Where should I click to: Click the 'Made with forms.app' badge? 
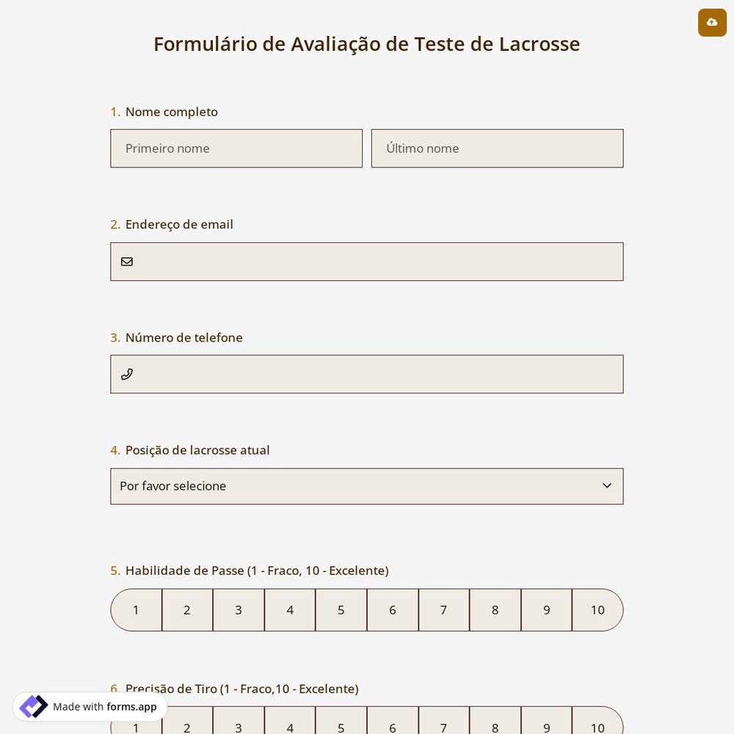pyautogui.click(x=88, y=707)
